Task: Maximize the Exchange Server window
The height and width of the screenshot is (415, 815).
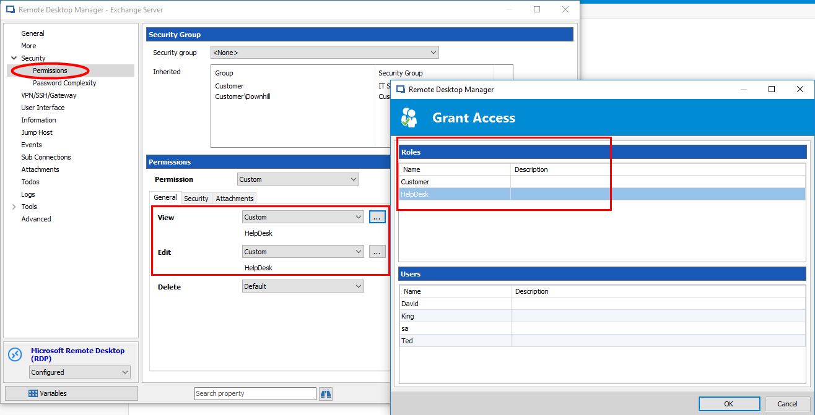Action: tap(537, 9)
